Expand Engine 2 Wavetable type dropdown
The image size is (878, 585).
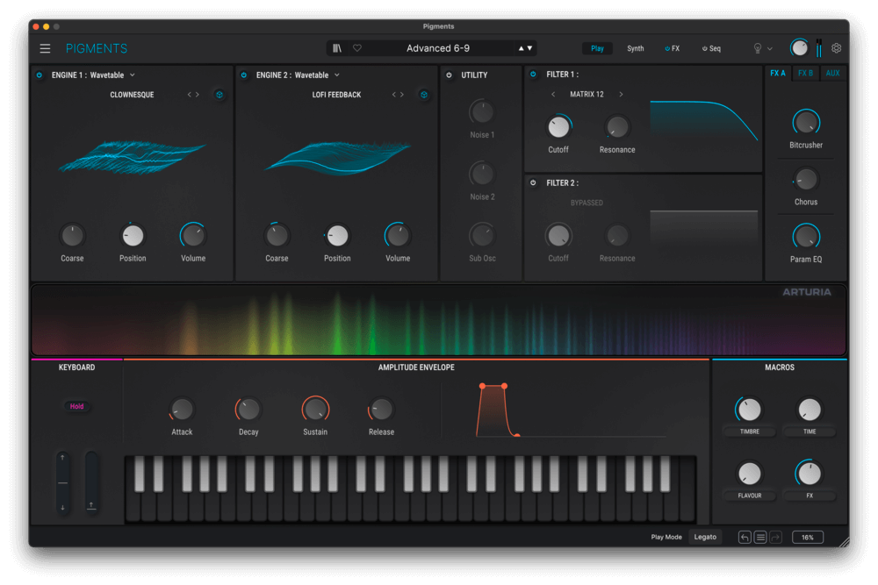336,75
